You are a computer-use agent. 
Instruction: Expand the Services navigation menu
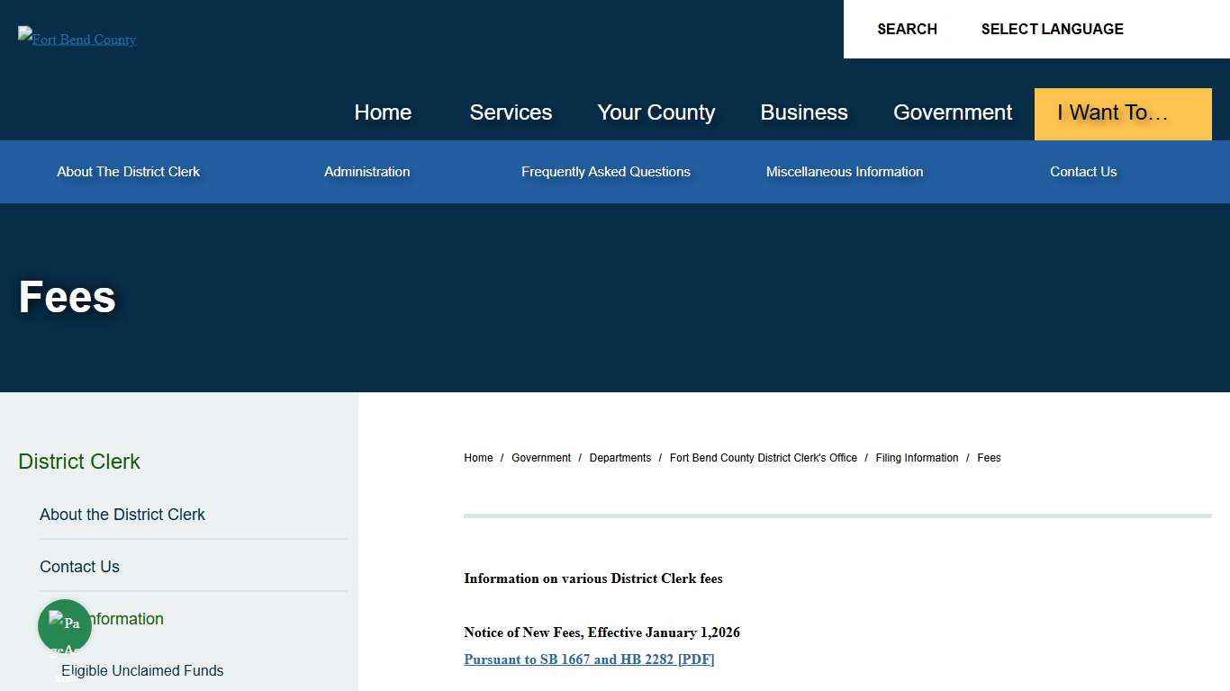511,112
